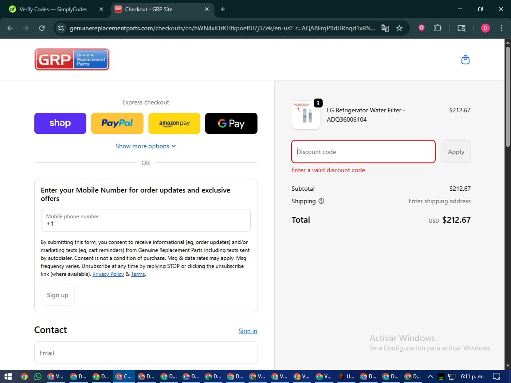Pay with Google Pay button
511x383 pixels.
click(231, 123)
